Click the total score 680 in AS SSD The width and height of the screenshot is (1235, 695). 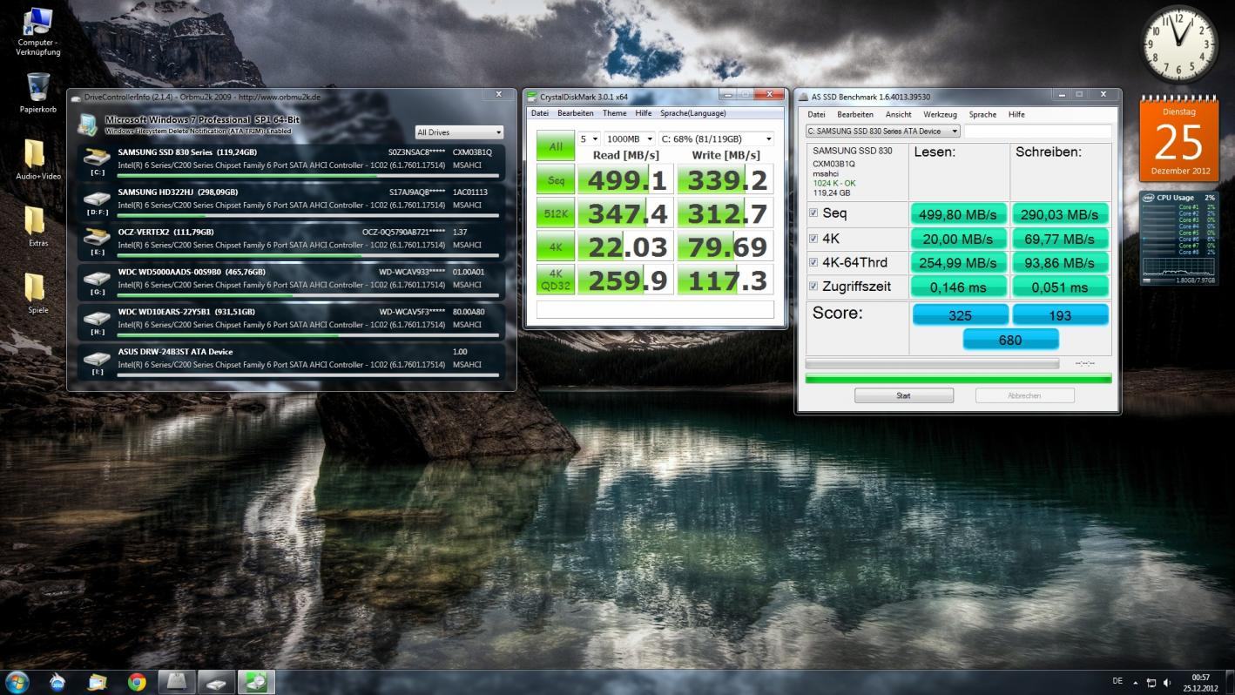tap(1010, 340)
